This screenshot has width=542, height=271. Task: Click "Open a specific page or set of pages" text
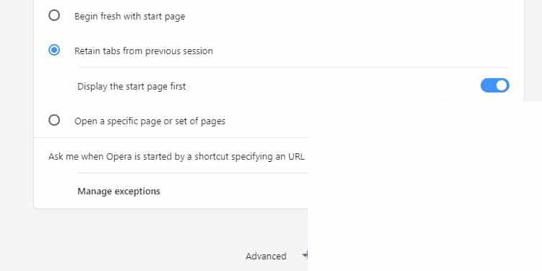coord(150,121)
